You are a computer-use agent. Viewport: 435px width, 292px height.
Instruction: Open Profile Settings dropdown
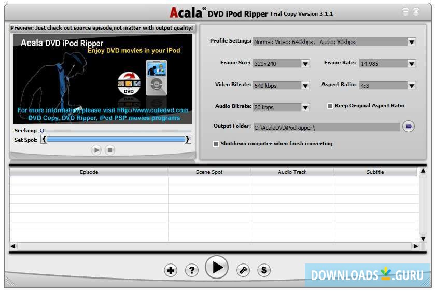pos(412,42)
